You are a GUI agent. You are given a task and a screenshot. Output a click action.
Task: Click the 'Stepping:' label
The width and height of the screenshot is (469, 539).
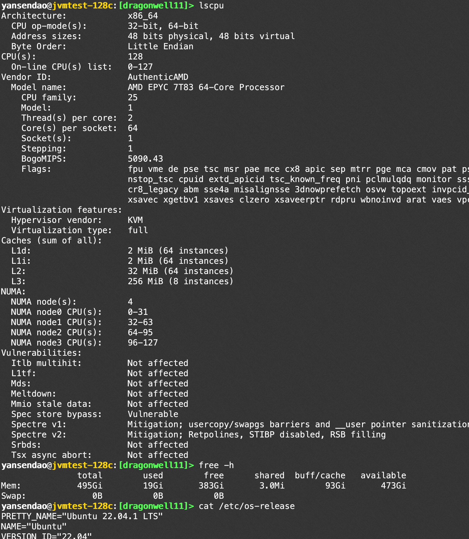(x=44, y=149)
